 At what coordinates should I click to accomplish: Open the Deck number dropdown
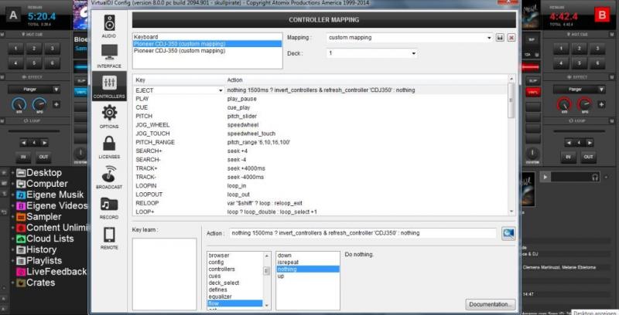pos(413,53)
